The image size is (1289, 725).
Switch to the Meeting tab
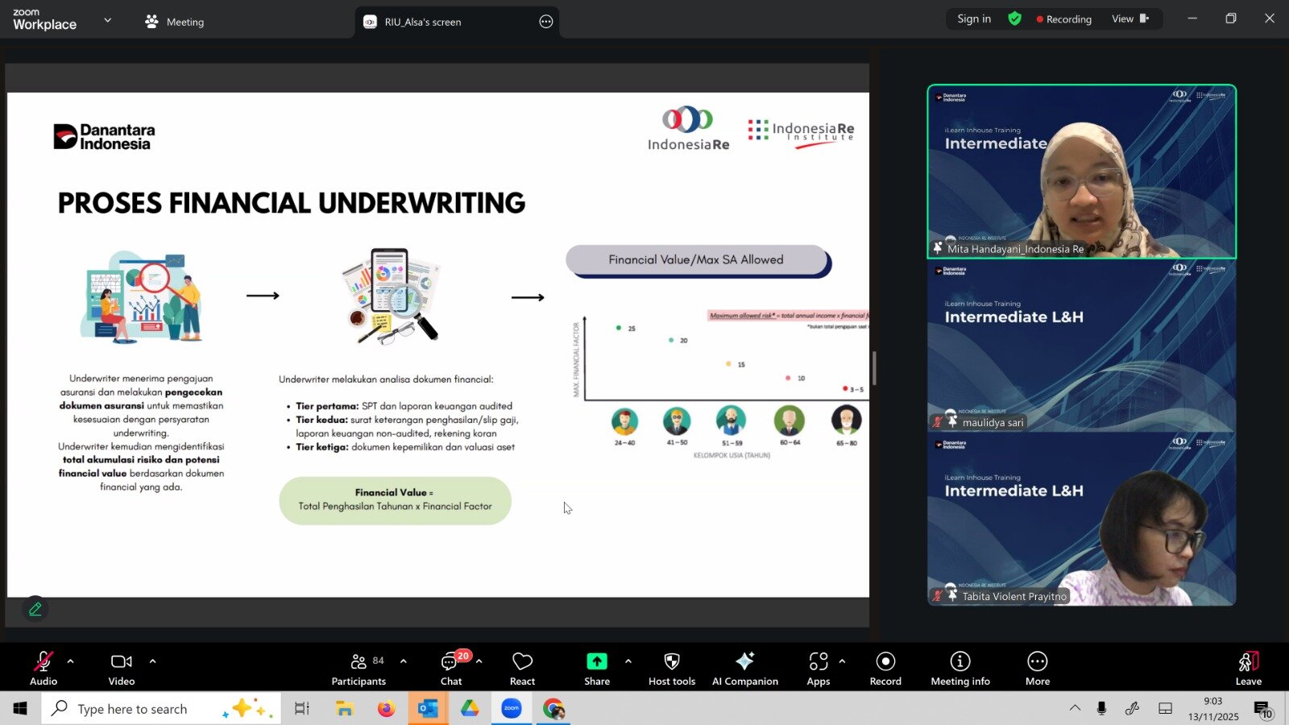[175, 22]
